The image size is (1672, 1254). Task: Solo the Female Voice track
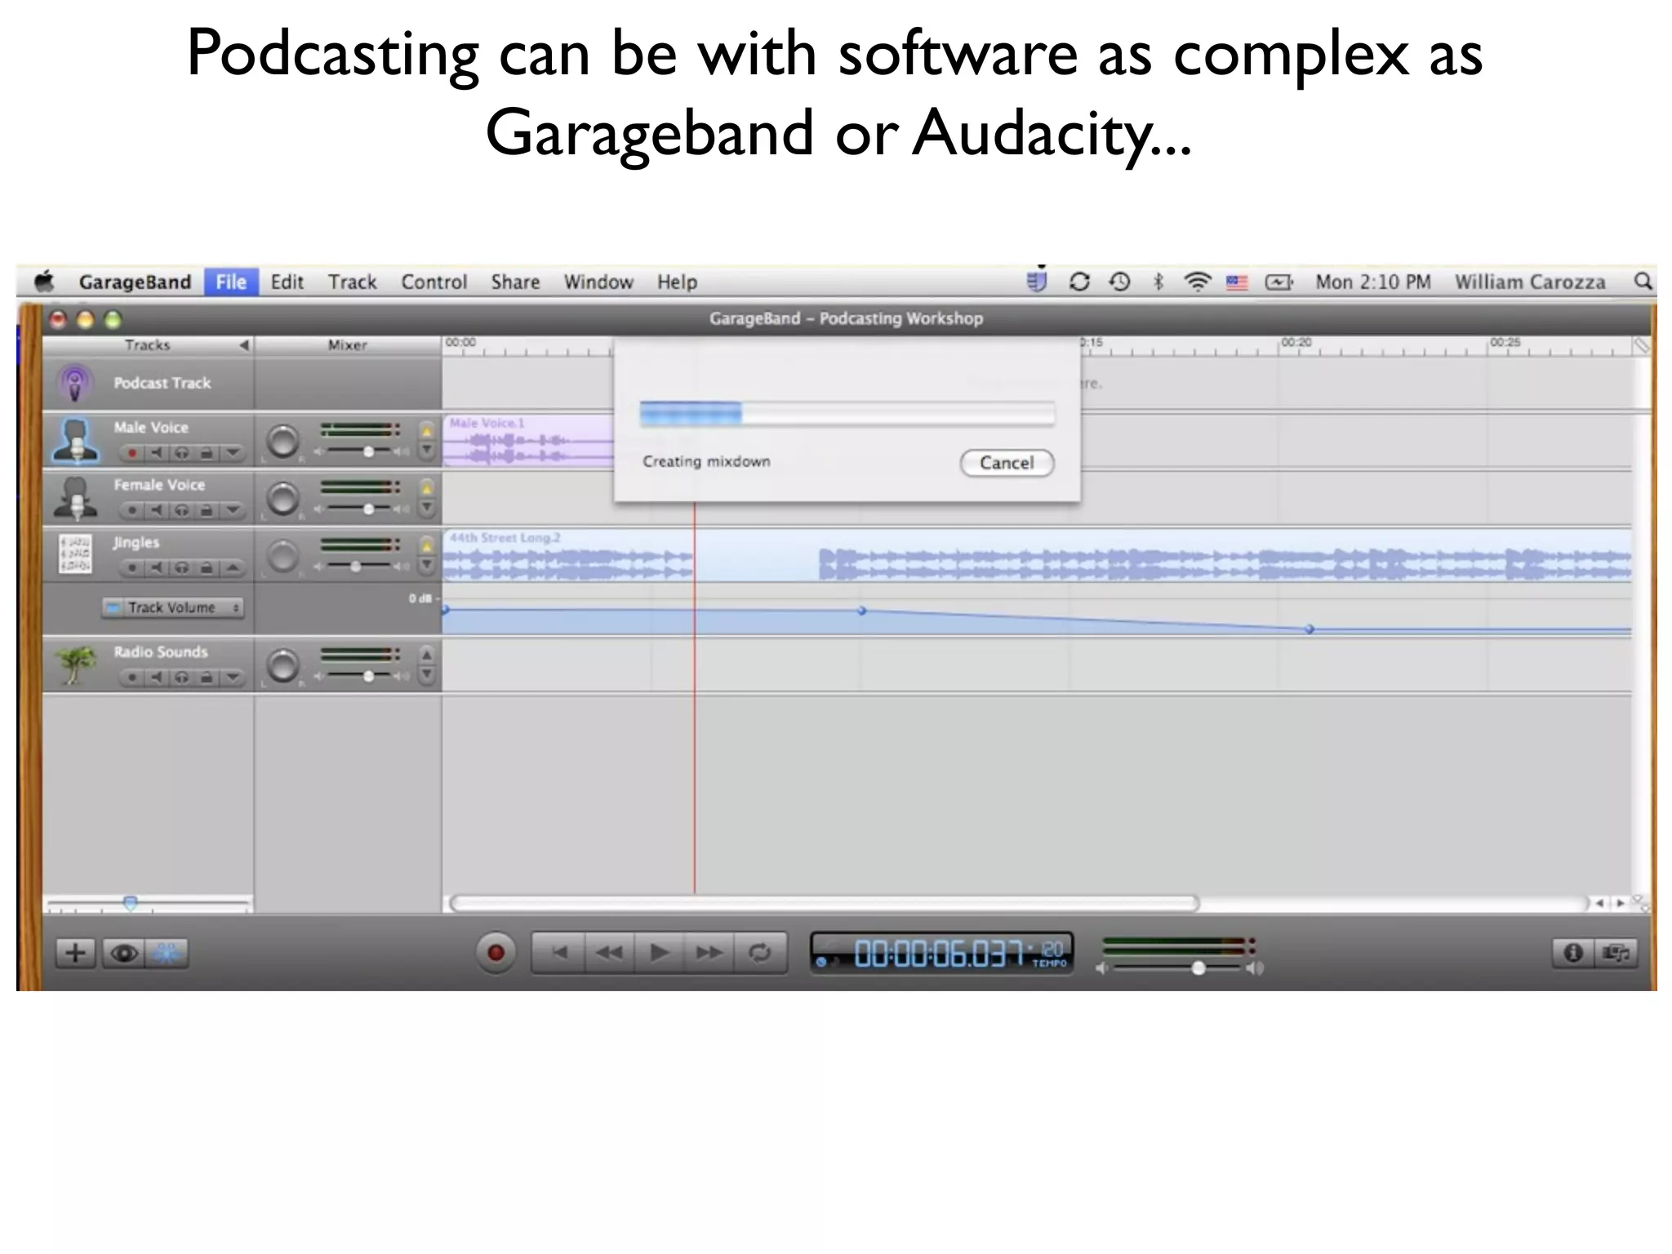click(x=182, y=510)
